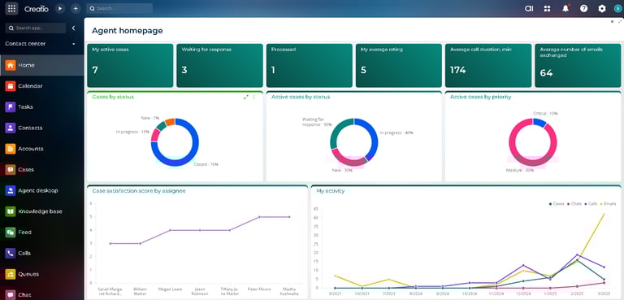This screenshot has width=624, height=300.
Task: Click the Home sidebar icon
Action: click(11, 65)
